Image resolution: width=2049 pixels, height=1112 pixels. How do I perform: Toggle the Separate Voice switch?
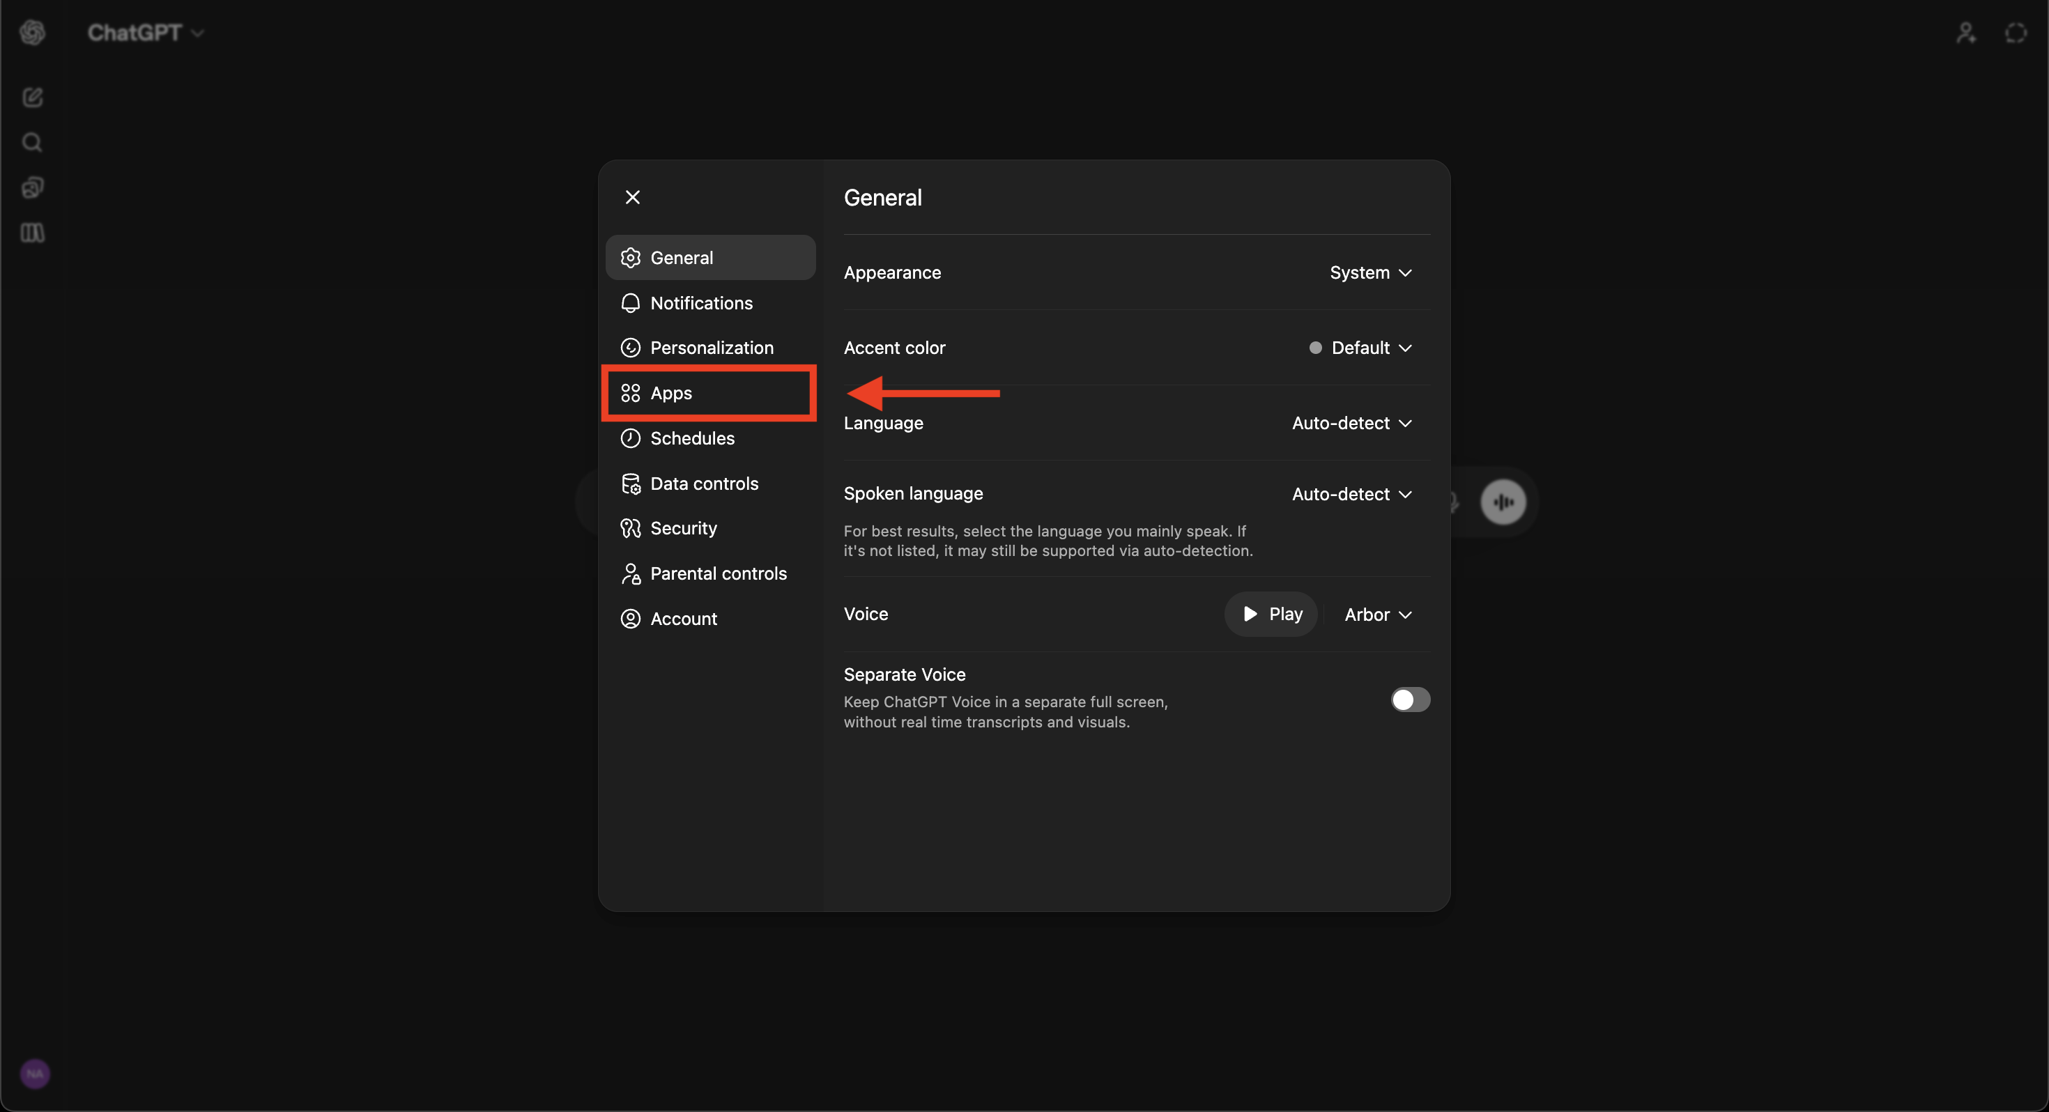(1409, 700)
